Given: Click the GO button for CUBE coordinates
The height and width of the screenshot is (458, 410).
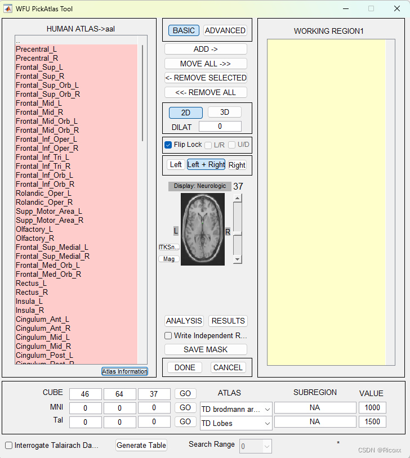Looking at the screenshot, I should tap(185, 393).
